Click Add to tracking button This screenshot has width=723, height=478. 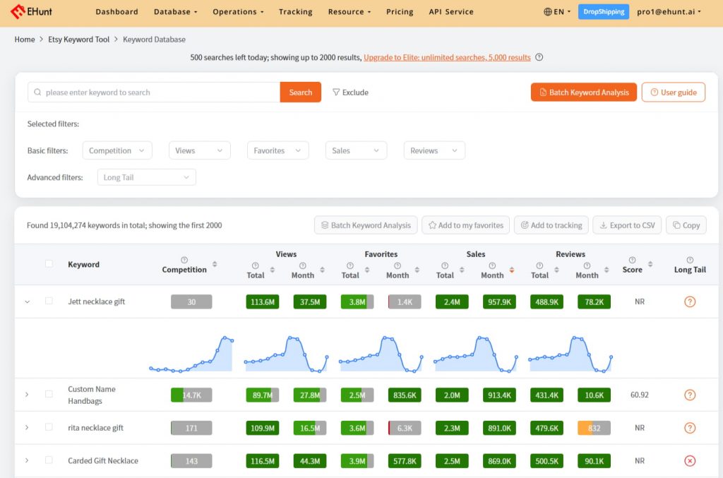click(551, 225)
